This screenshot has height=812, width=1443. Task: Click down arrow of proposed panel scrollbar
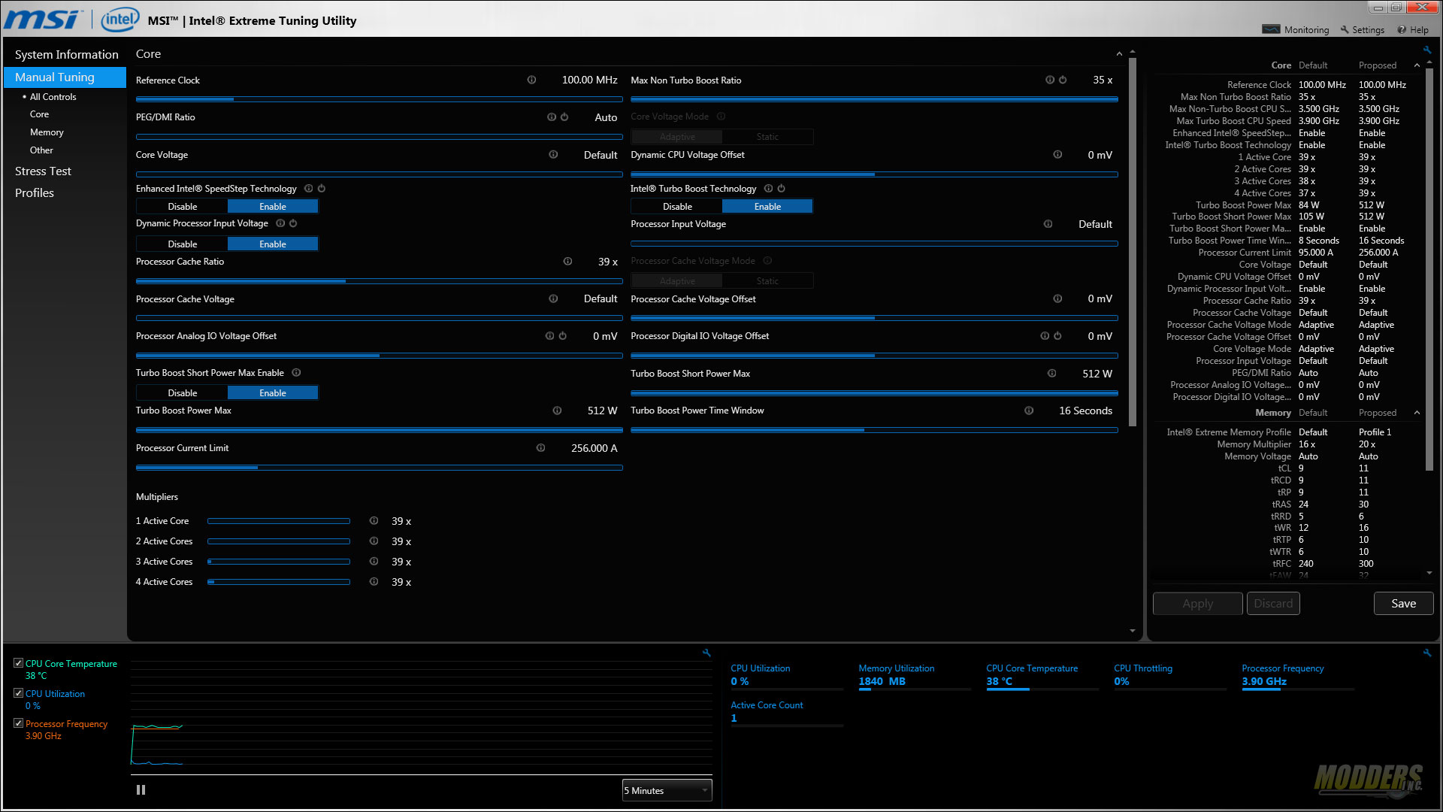(x=1429, y=574)
